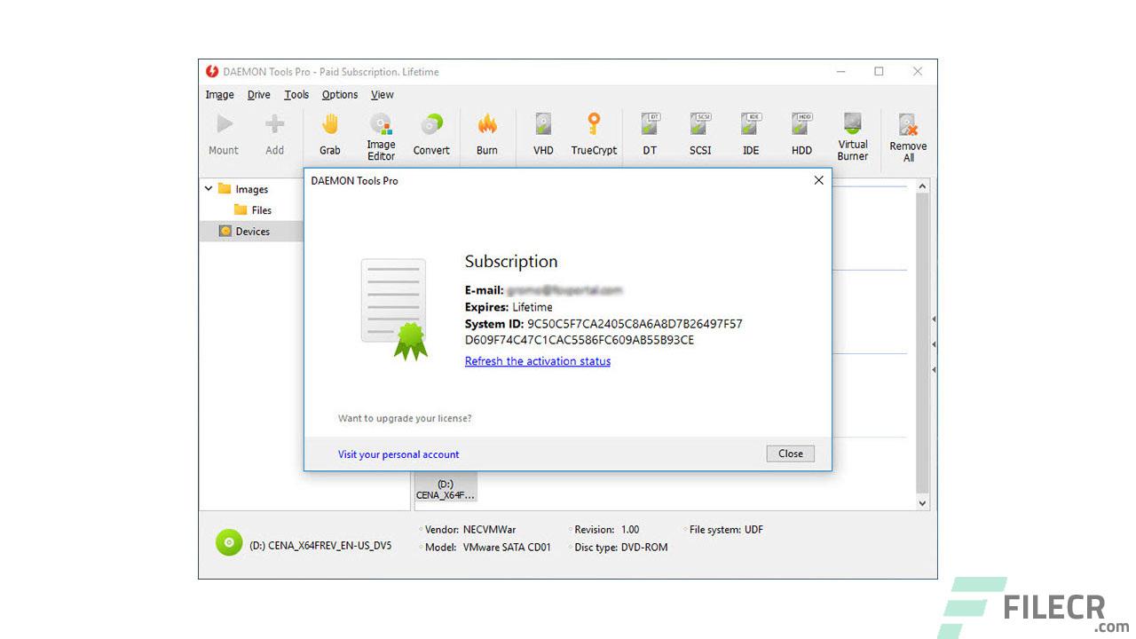Image resolution: width=1136 pixels, height=639 pixels.
Task: Open the Drive menu
Action: [x=259, y=95]
